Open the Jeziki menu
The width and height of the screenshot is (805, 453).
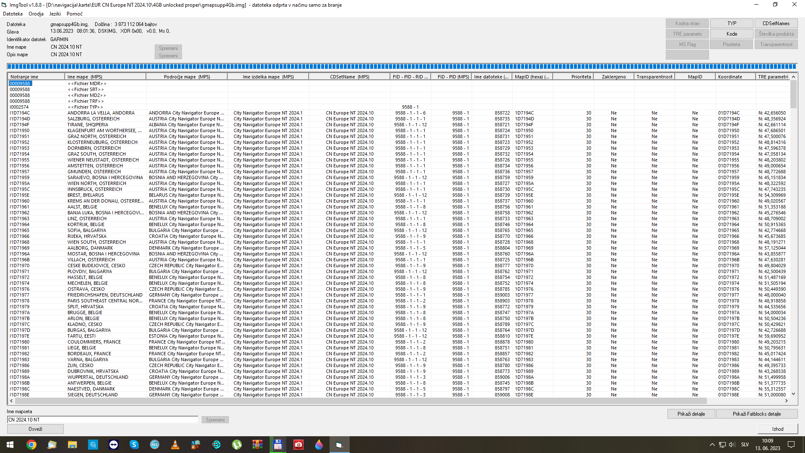tap(55, 14)
